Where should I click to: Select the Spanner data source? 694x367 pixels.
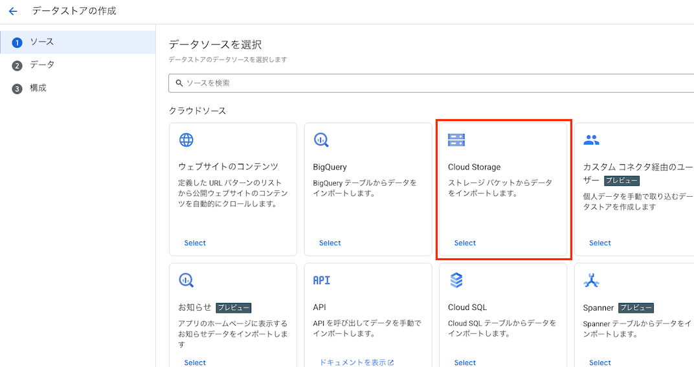tap(599, 362)
